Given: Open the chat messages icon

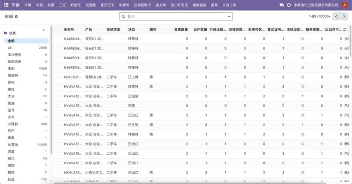Looking at the screenshot, I should pyautogui.click(x=282, y=5).
